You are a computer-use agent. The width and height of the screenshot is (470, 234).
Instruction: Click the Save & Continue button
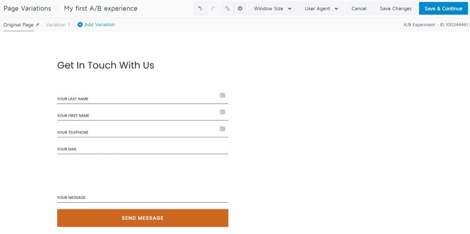point(443,8)
